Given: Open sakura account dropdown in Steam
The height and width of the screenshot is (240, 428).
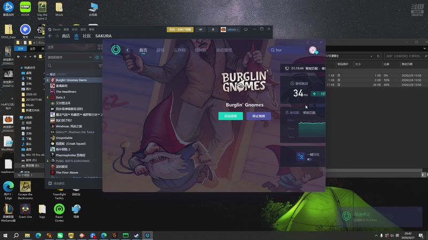Looking at the screenshot, I should tap(230, 29).
